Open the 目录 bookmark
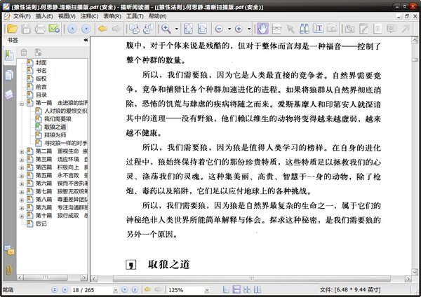The image size is (421, 297). pos(41,95)
